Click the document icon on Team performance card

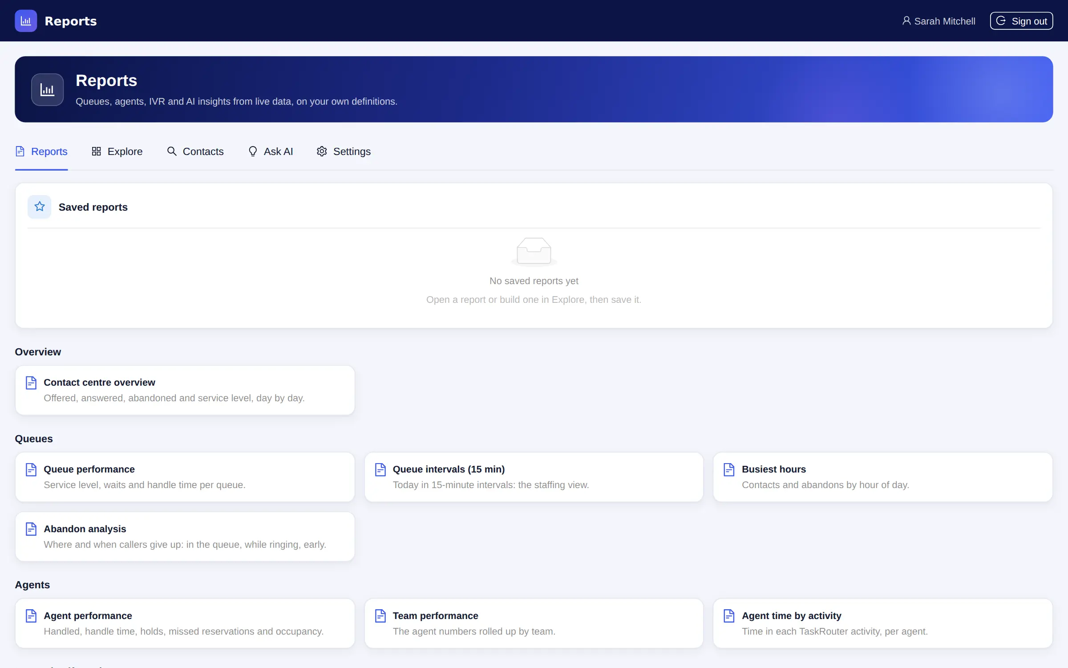coord(380,616)
